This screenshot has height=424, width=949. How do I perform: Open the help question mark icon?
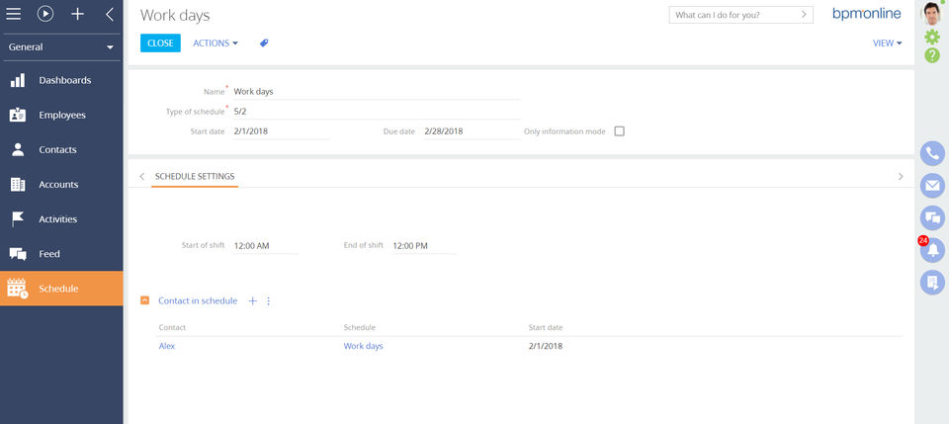click(x=932, y=55)
